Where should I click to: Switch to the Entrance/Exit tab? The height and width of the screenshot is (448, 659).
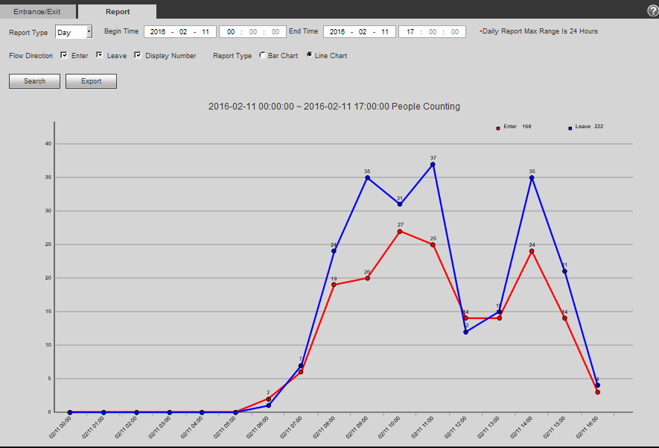point(37,12)
